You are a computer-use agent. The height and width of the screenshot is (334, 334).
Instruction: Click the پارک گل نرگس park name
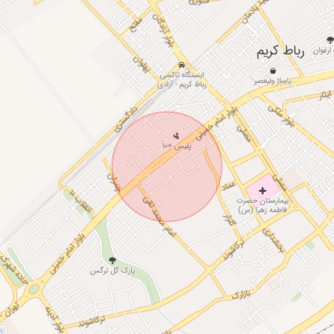tap(113, 271)
